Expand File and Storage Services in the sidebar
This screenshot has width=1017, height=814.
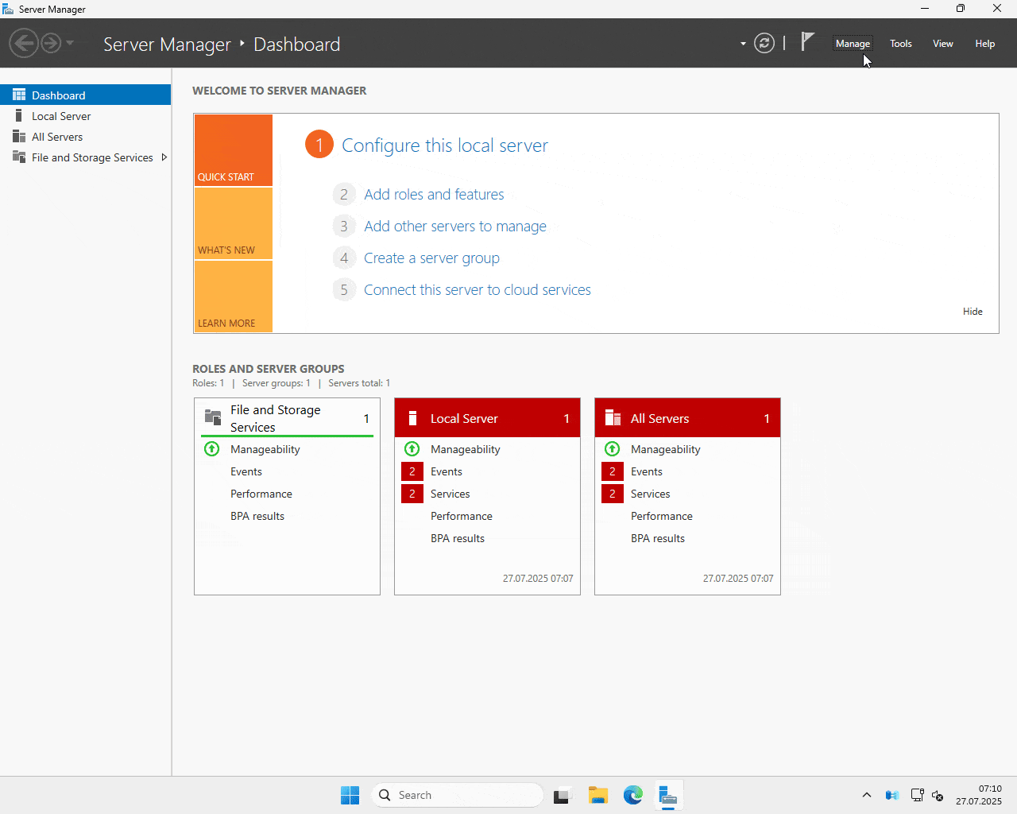164,157
